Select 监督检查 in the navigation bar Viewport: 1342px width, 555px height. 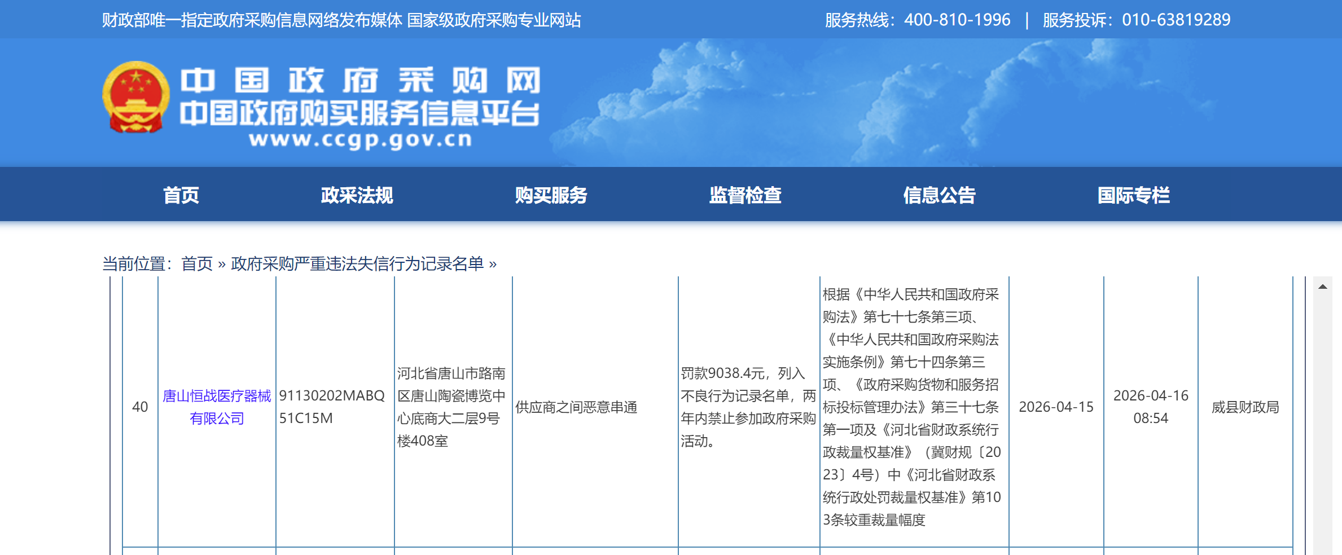745,195
